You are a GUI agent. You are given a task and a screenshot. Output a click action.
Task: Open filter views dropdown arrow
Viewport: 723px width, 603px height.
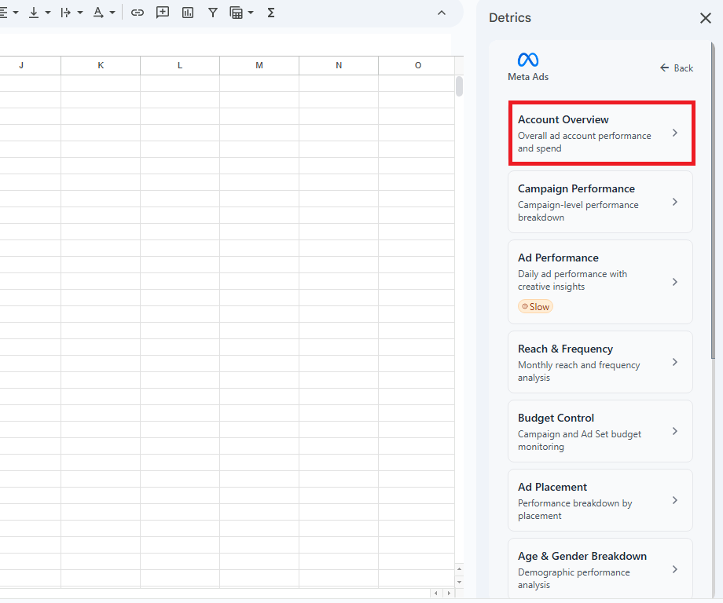251,13
